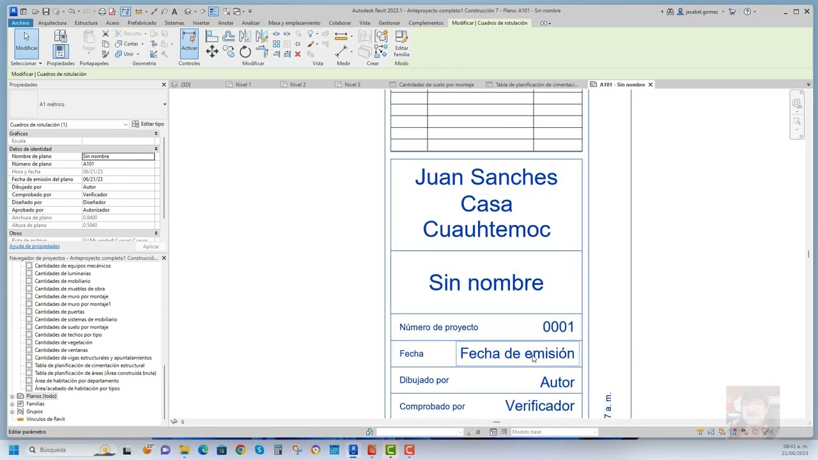
Task: Click the red Delete X icon
Action: coord(298,54)
